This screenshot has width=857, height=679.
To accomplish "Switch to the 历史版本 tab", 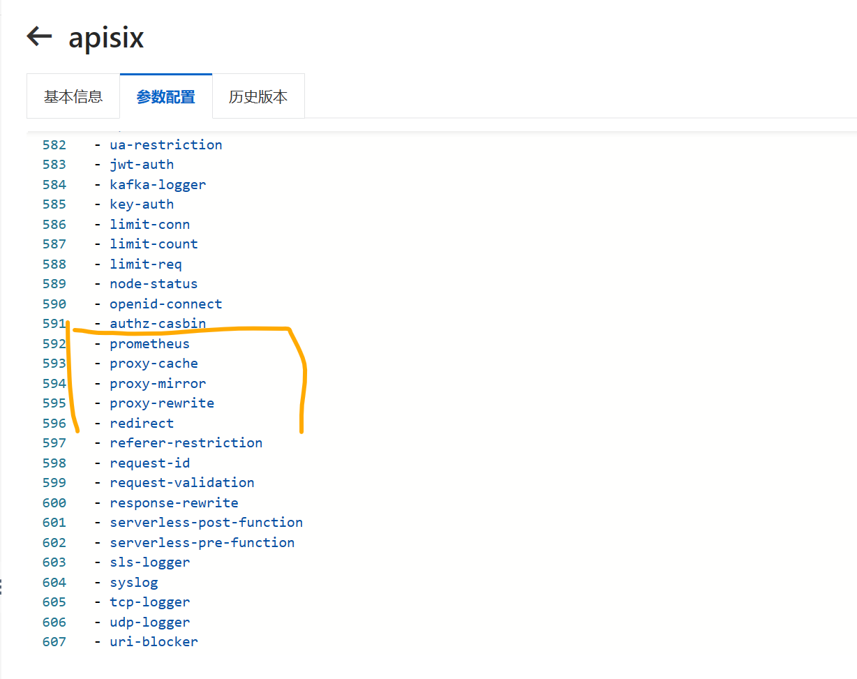I will [x=258, y=96].
